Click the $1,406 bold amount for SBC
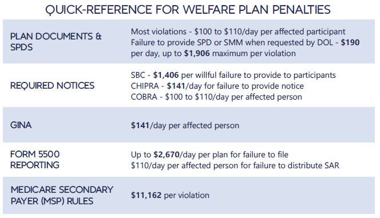The image size is (380, 218). (166, 75)
